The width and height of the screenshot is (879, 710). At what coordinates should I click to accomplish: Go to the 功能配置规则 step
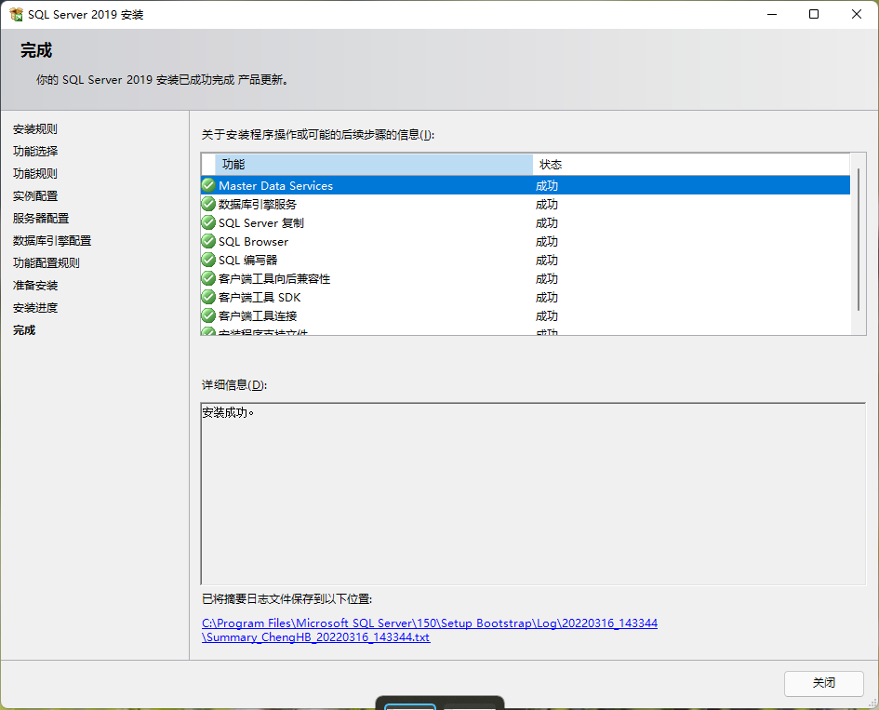[x=47, y=263]
